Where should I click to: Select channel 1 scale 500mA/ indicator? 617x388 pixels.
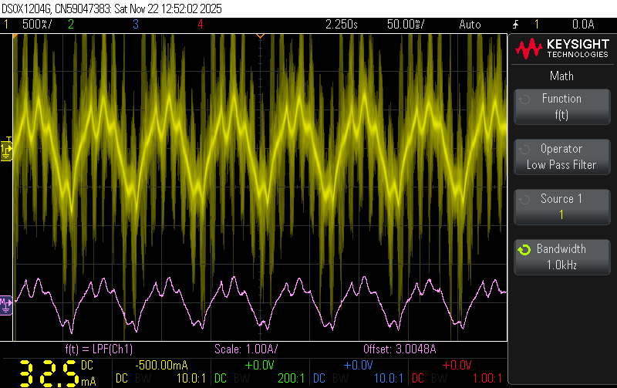37,25
